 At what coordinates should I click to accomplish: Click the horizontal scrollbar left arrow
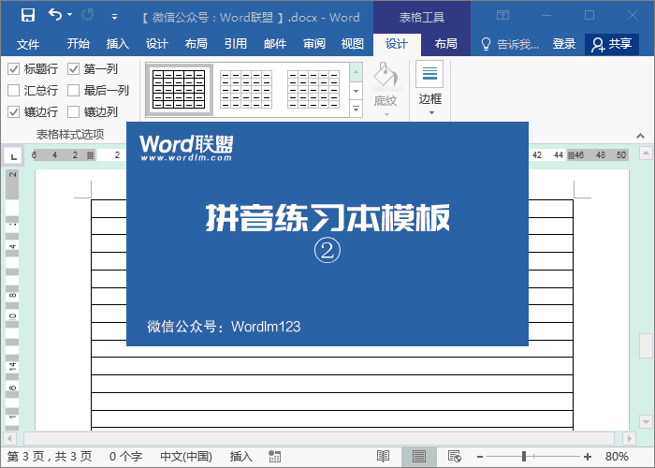point(9,439)
